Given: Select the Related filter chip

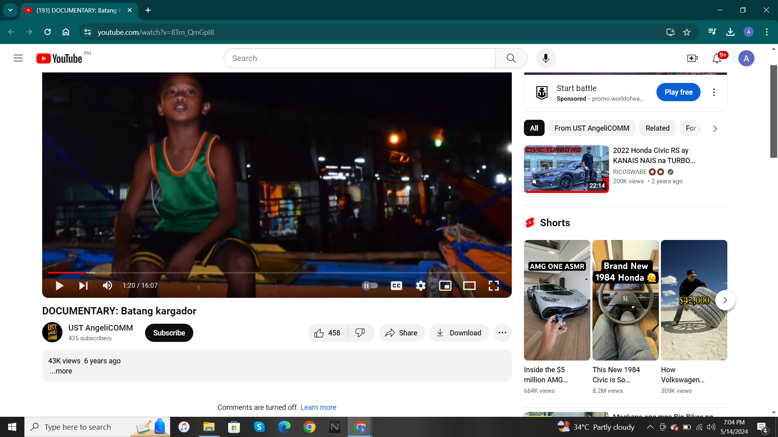Looking at the screenshot, I should pos(657,128).
